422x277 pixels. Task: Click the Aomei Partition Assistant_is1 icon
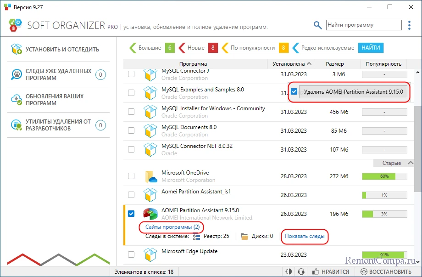150,195
